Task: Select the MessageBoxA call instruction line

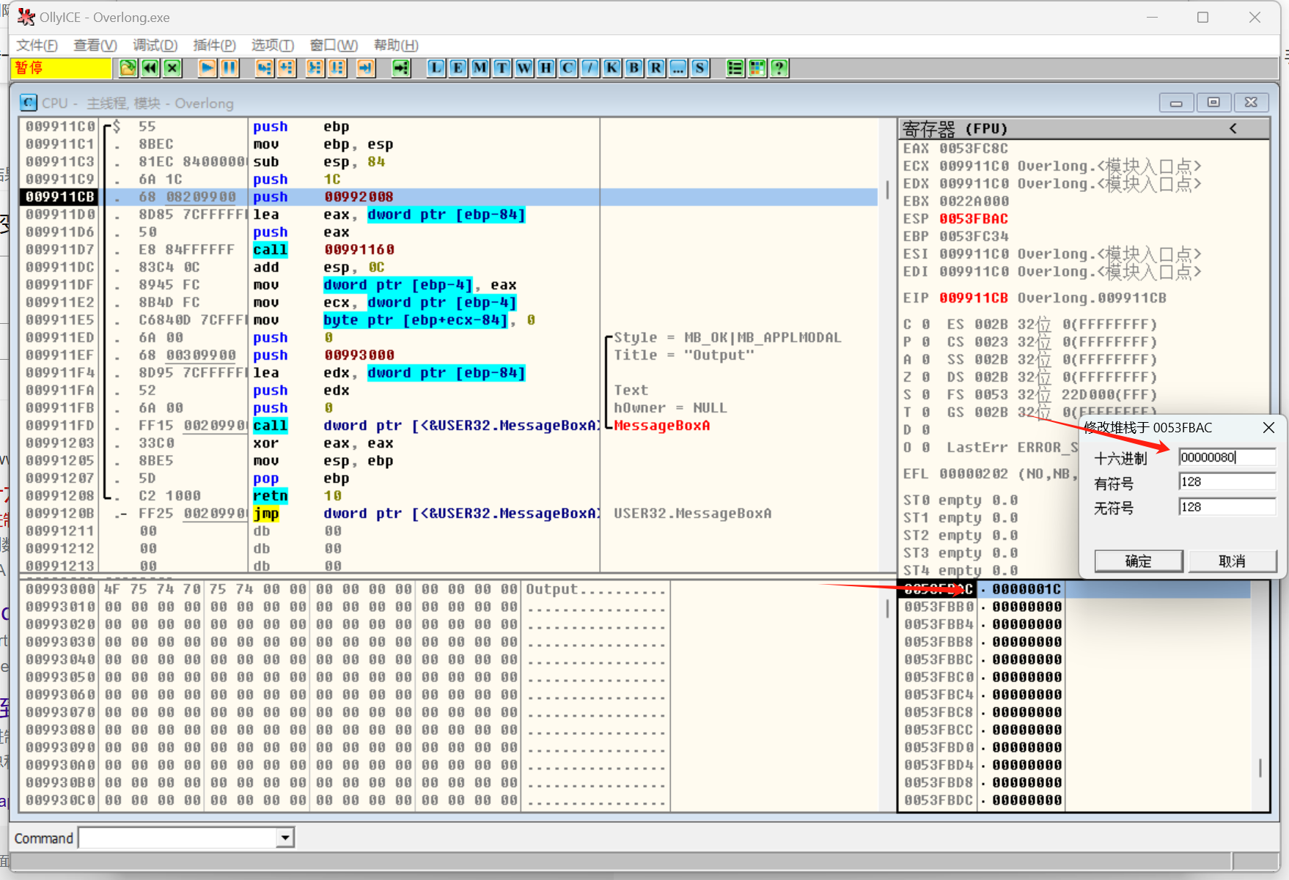Action: pos(425,426)
